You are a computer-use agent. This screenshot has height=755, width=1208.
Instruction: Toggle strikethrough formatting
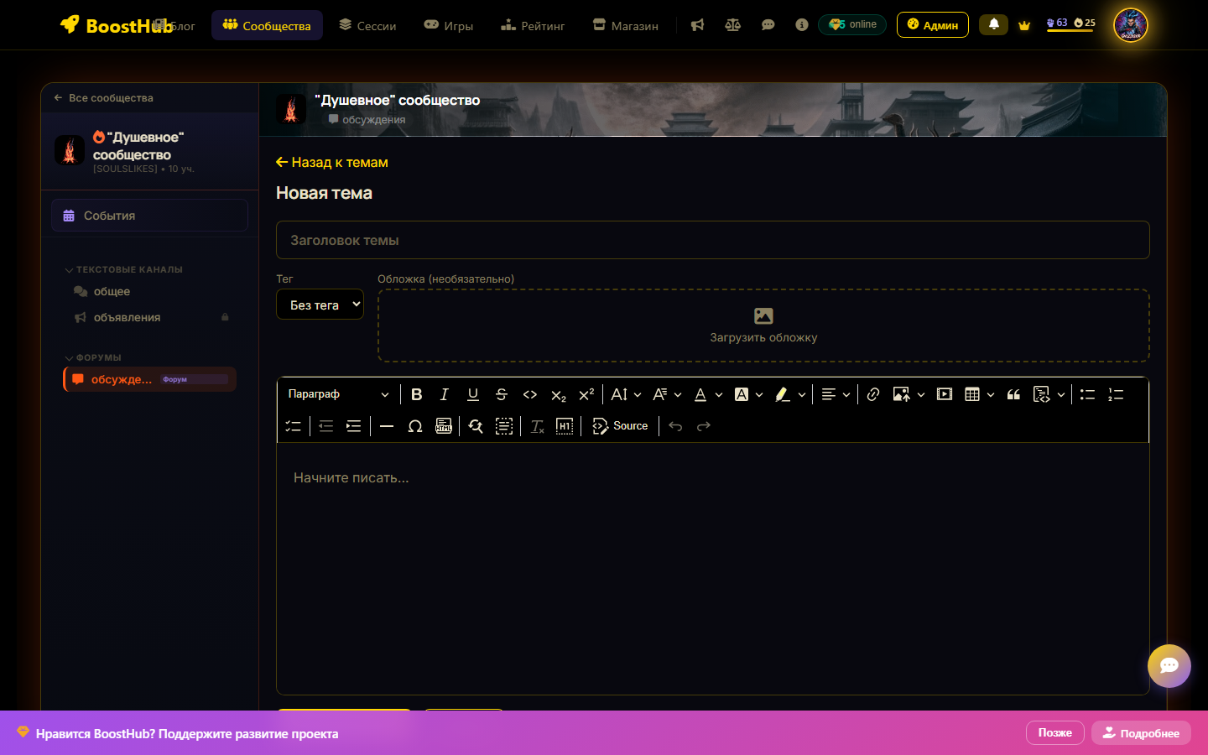(502, 394)
